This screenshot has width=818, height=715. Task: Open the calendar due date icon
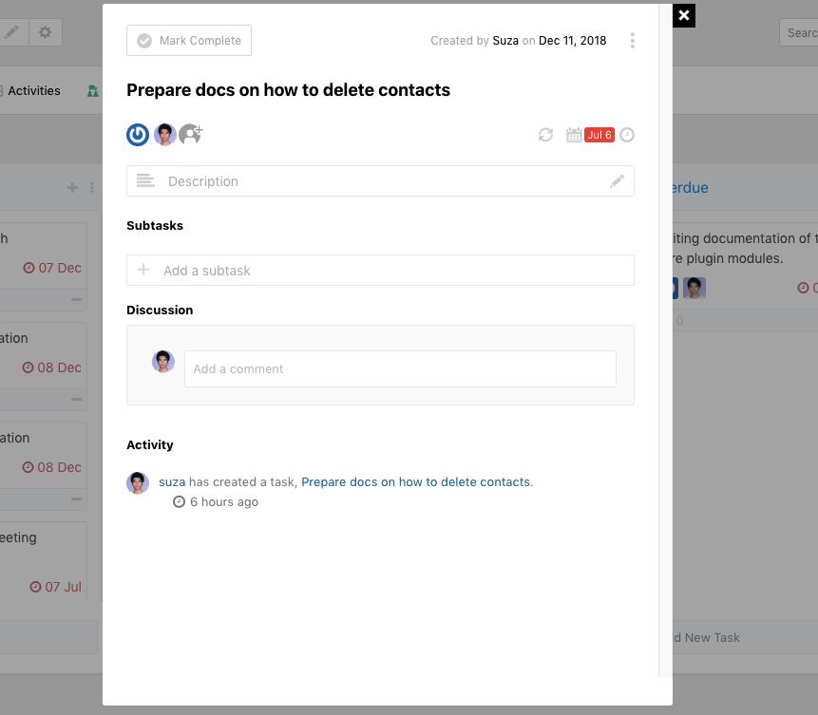574,135
